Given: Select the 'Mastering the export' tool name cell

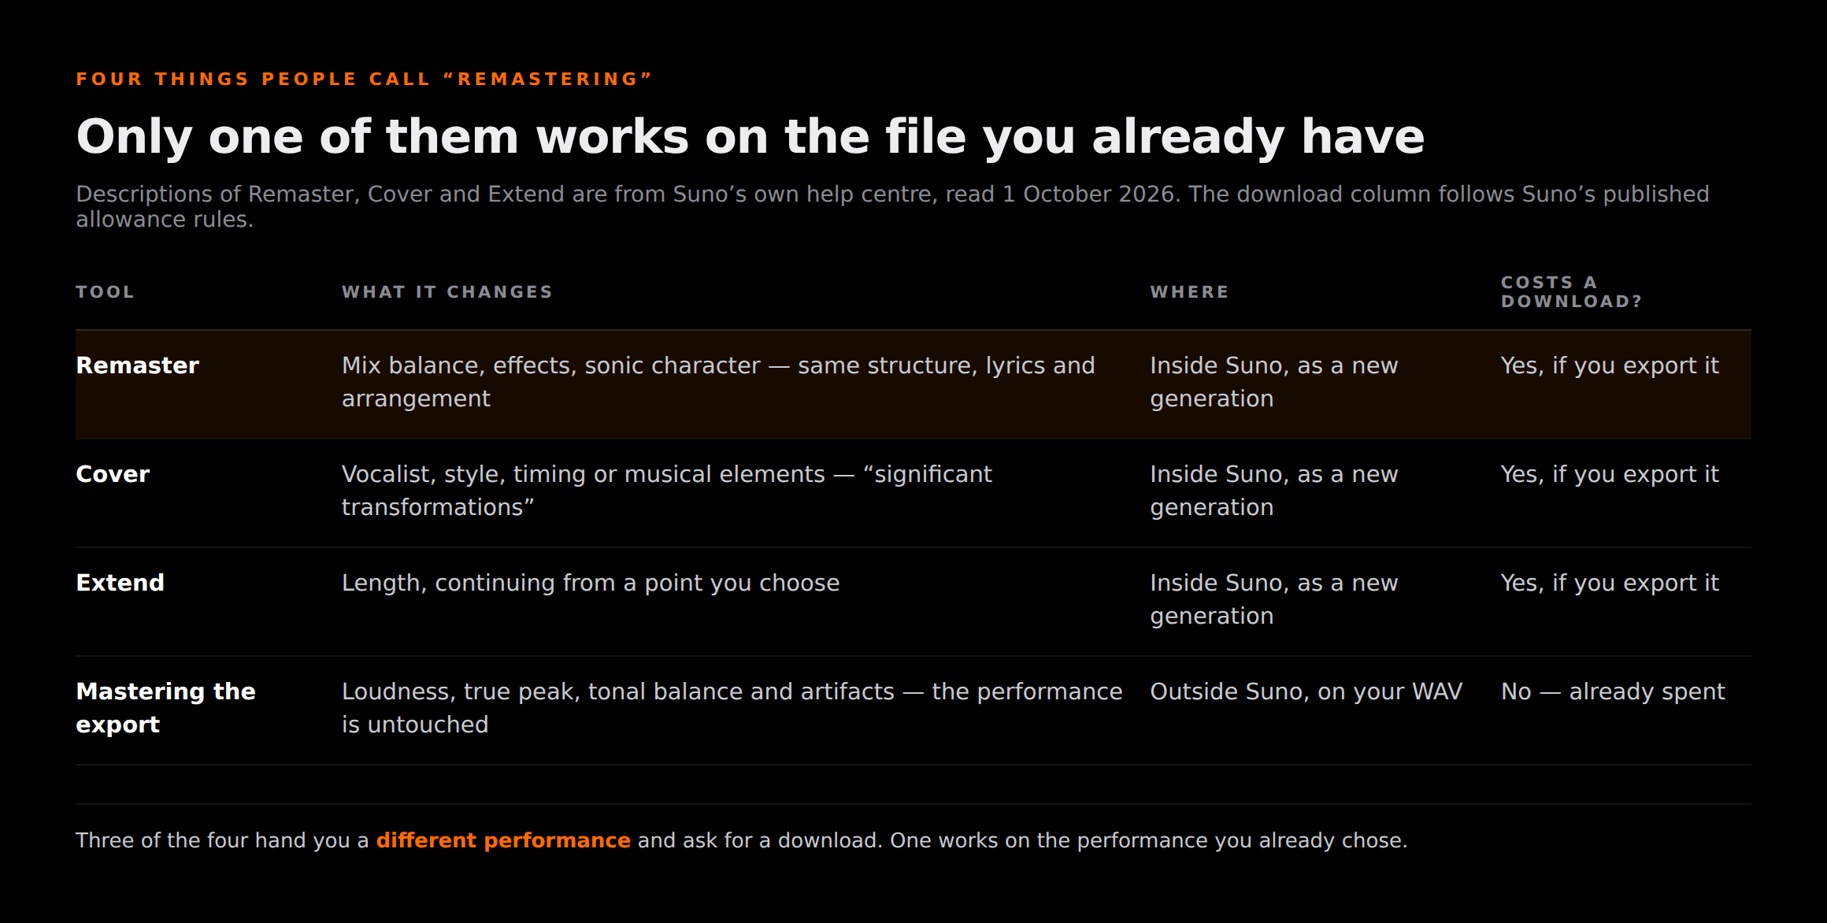Looking at the screenshot, I should click(165, 708).
